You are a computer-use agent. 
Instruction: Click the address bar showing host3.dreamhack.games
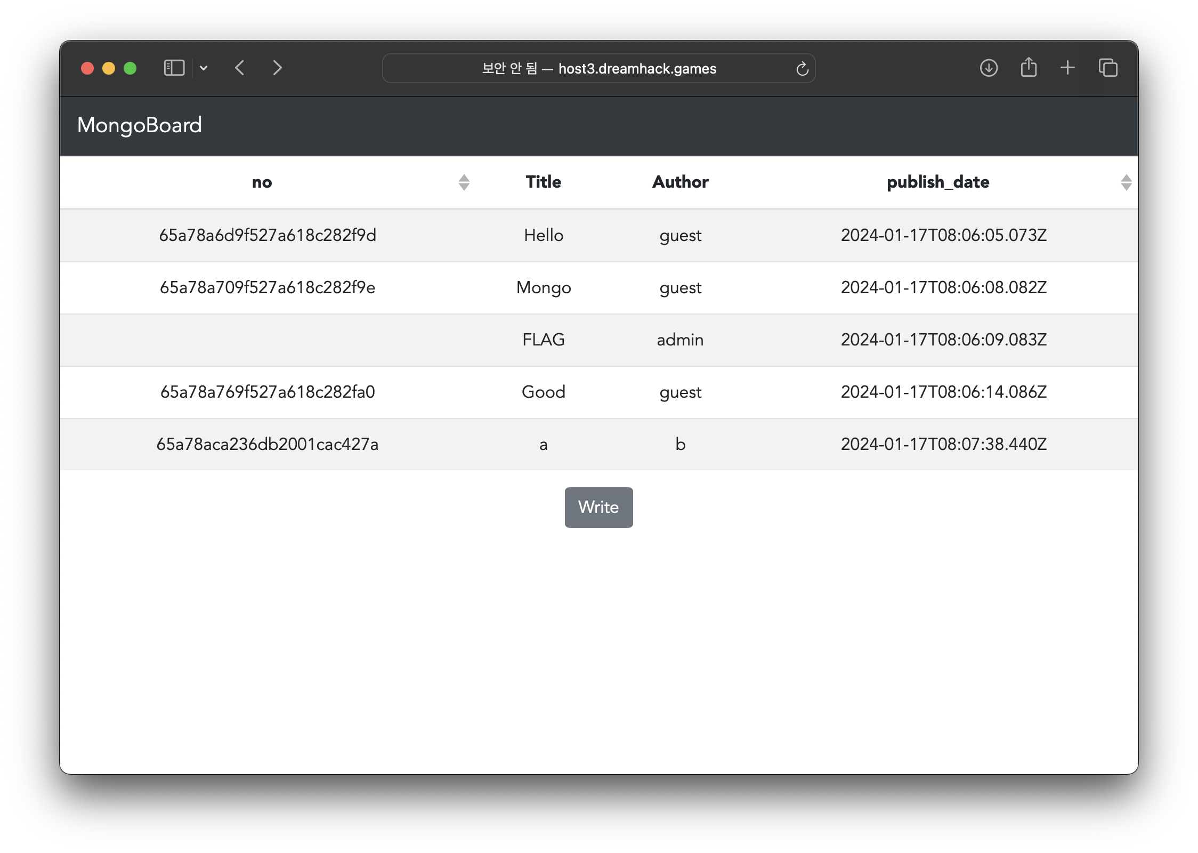[x=598, y=69]
